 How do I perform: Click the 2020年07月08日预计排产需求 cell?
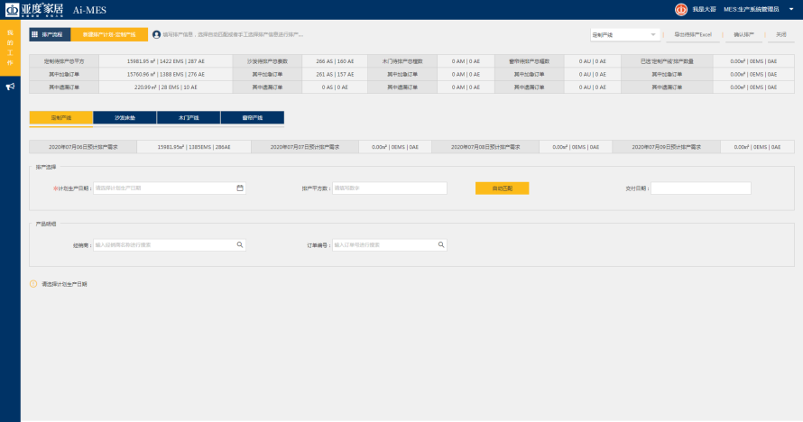(485, 147)
